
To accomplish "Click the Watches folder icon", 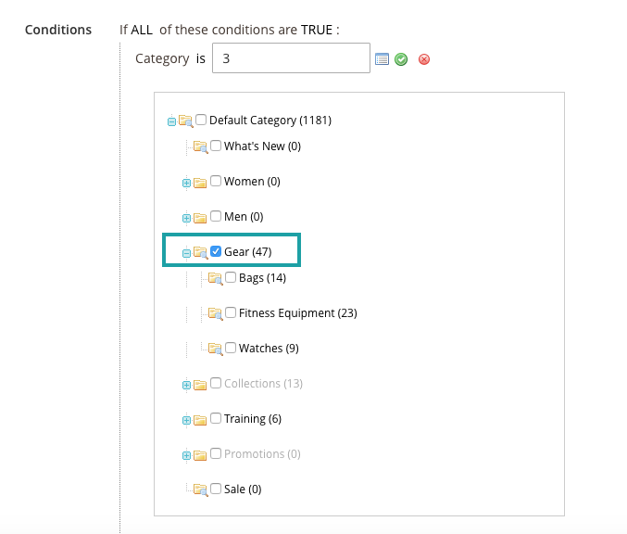I will [x=216, y=349].
